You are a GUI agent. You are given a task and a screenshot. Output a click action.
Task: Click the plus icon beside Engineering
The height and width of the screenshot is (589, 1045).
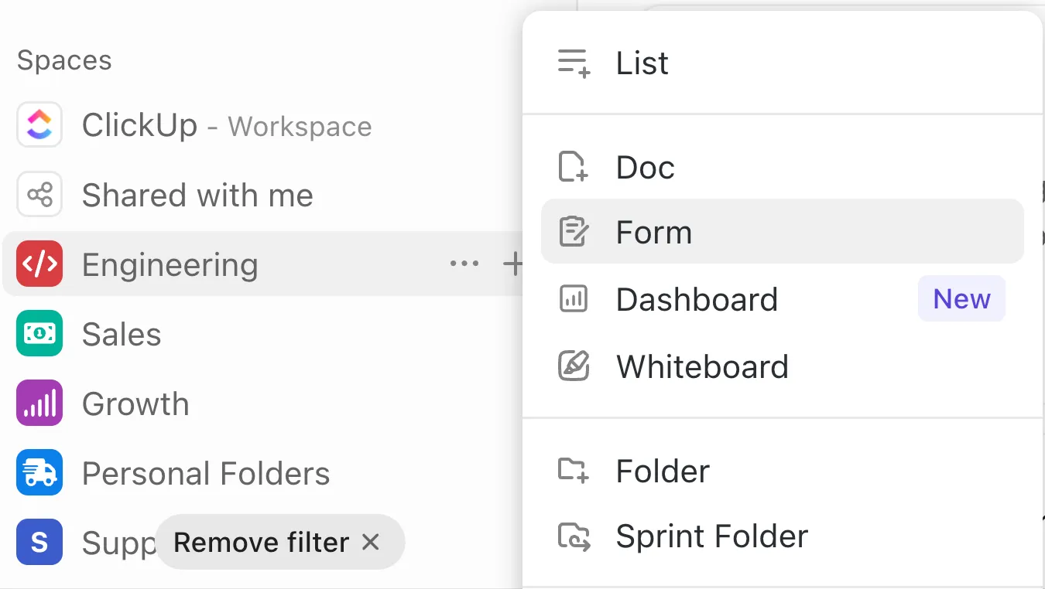point(513,264)
